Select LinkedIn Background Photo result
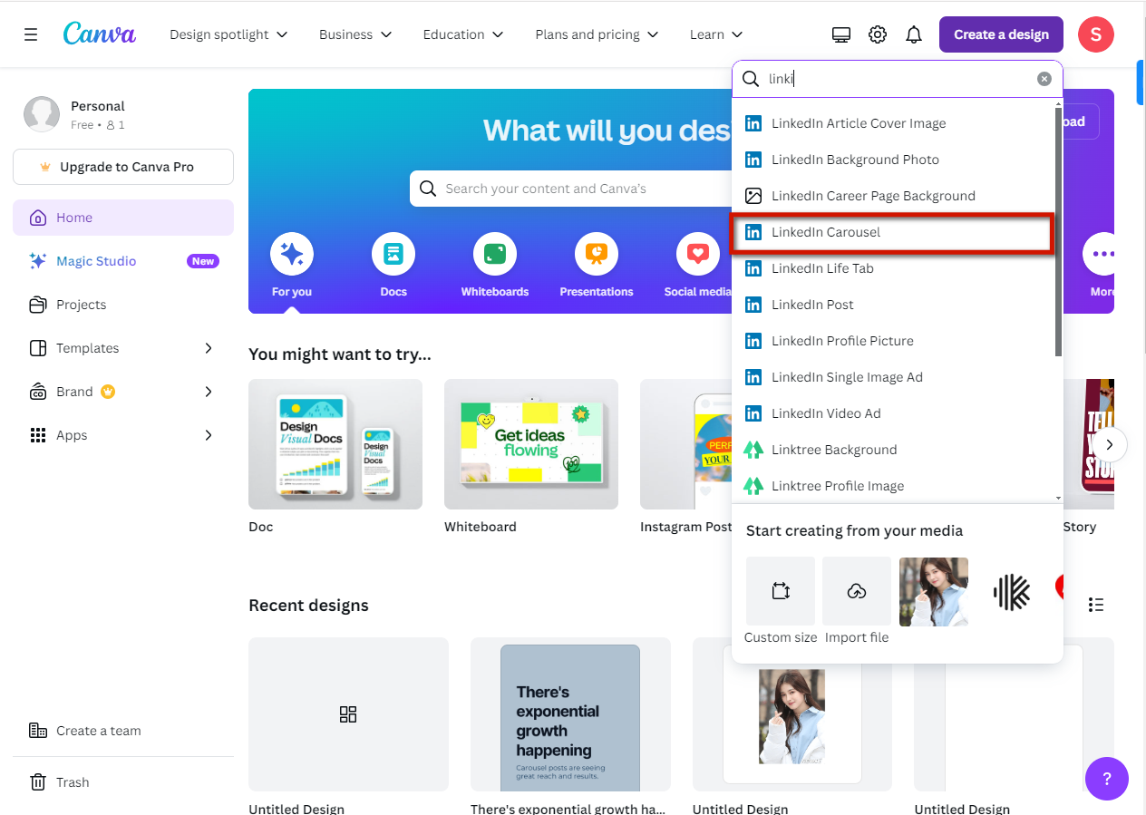 click(892, 160)
